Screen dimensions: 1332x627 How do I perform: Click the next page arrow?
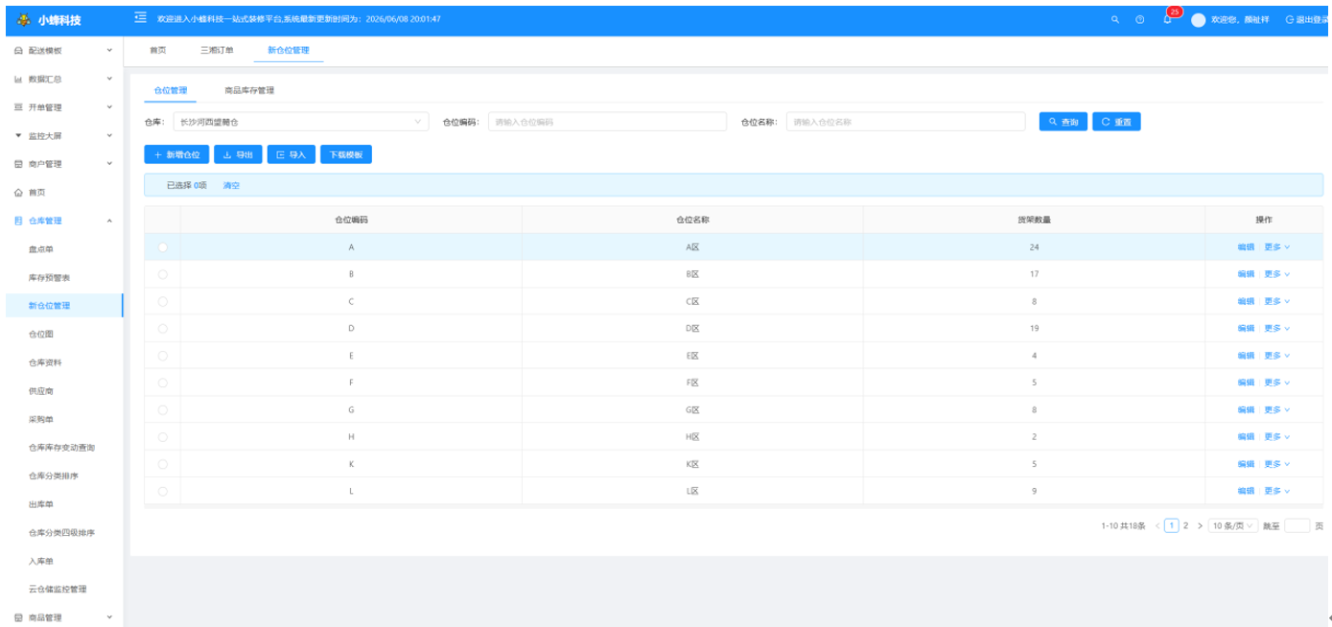click(x=1200, y=525)
